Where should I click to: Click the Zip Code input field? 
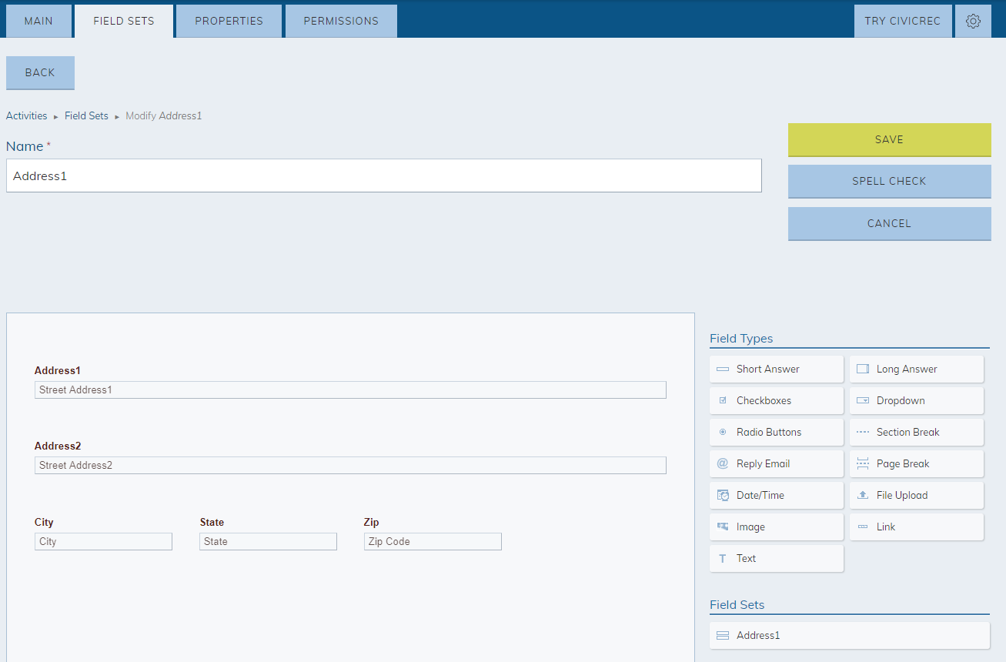coord(433,542)
